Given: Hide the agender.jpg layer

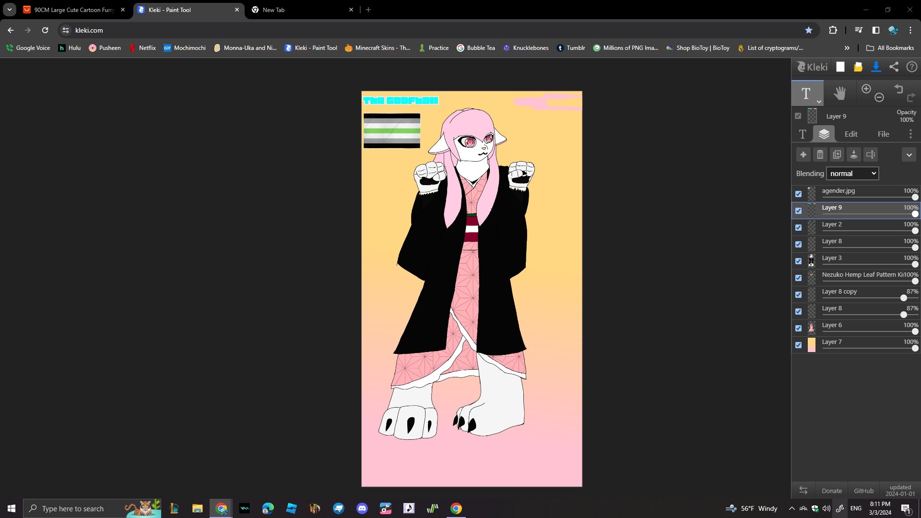Looking at the screenshot, I should click(x=798, y=194).
